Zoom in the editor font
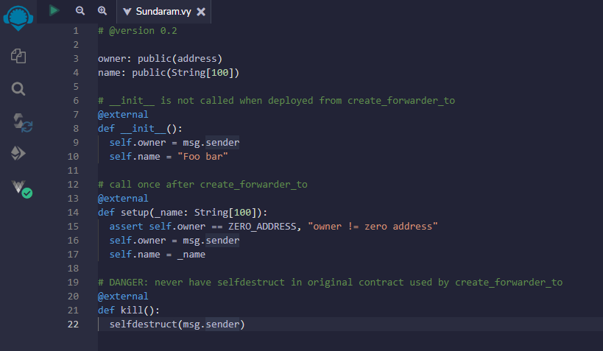Image resolution: width=603 pixels, height=351 pixels. [102, 11]
